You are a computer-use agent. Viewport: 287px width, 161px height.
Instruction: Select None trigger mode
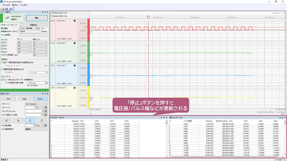9,99
